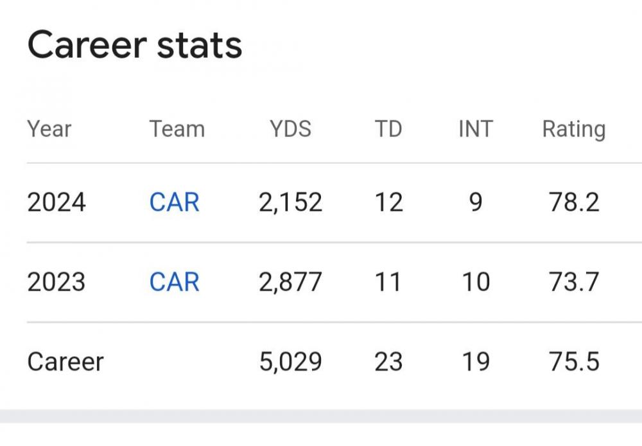Click the 2,877 yards value
Viewport: 642px width, 446px height.
click(x=290, y=282)
